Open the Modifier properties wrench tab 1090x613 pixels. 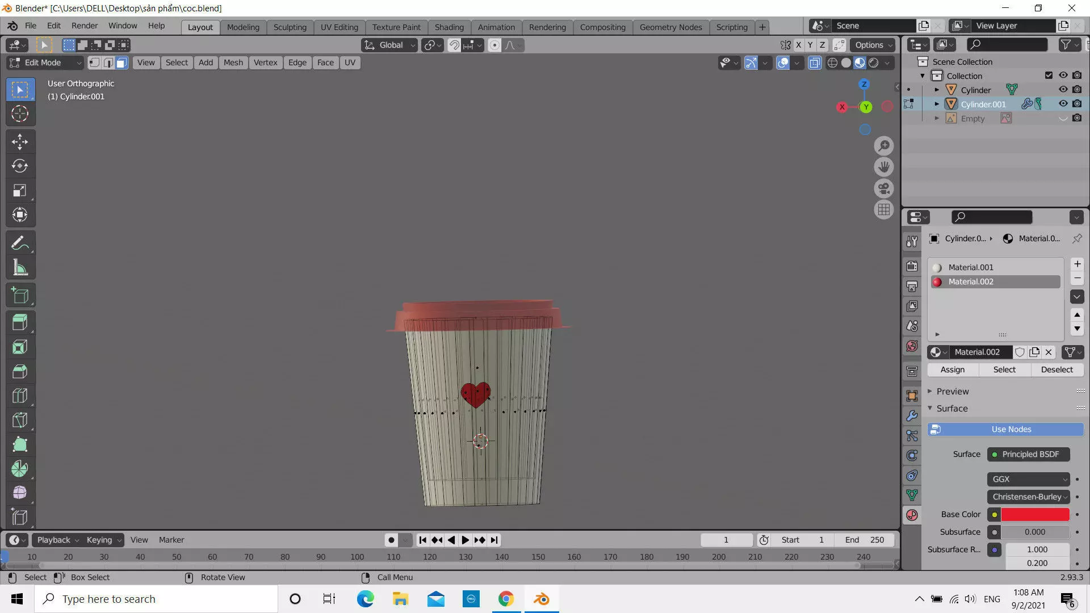pyautogui.click(x=912, y=415)
